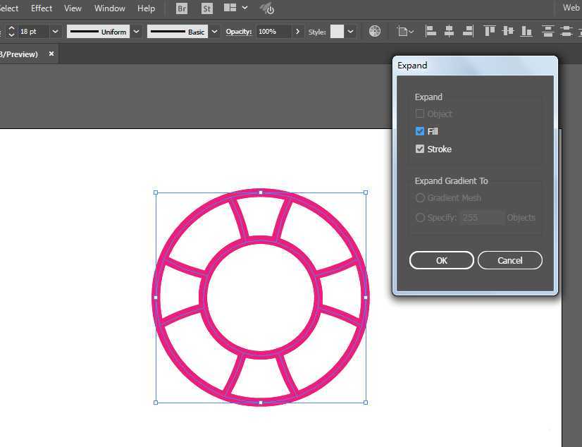Open Adobe Bridge via the Br icon
The image size is (582, 447).
[182, 8]
